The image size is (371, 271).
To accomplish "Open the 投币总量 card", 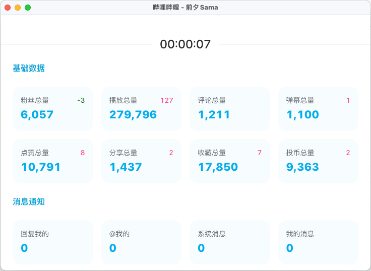I will pyautogui.click(x=318, y=161).
